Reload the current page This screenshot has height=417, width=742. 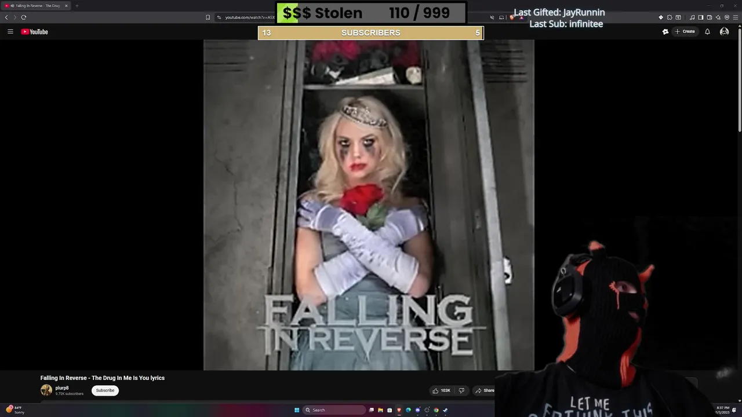[x=24, y=17]
